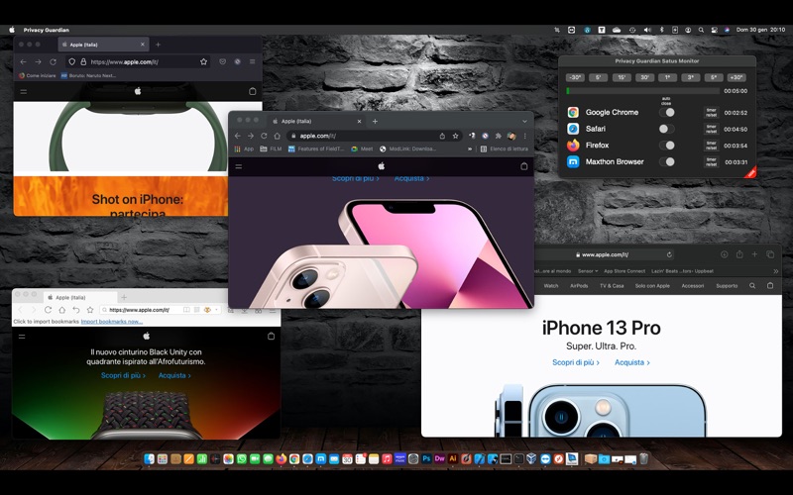Expand hidden bookmarks chevron in Chrome

click(x=470, y=149)
